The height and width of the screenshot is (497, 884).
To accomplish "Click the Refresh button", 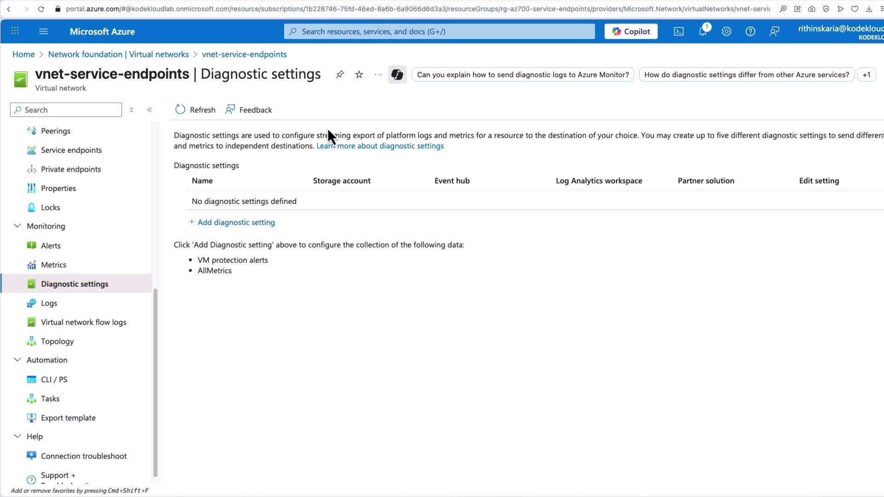I will (x=195, y=110).
